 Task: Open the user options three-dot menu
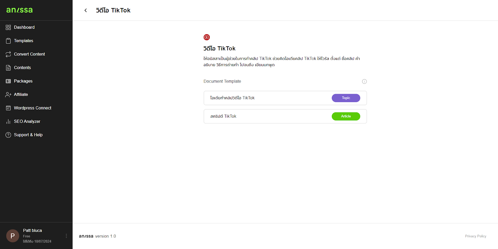(x=66, y=236)
